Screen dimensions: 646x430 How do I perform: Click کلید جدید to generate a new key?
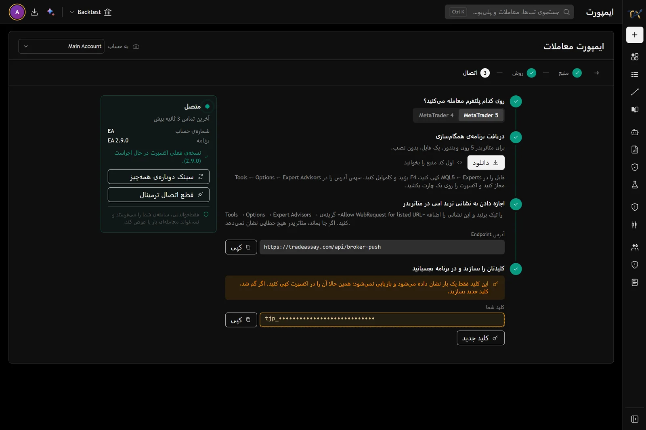480,338
